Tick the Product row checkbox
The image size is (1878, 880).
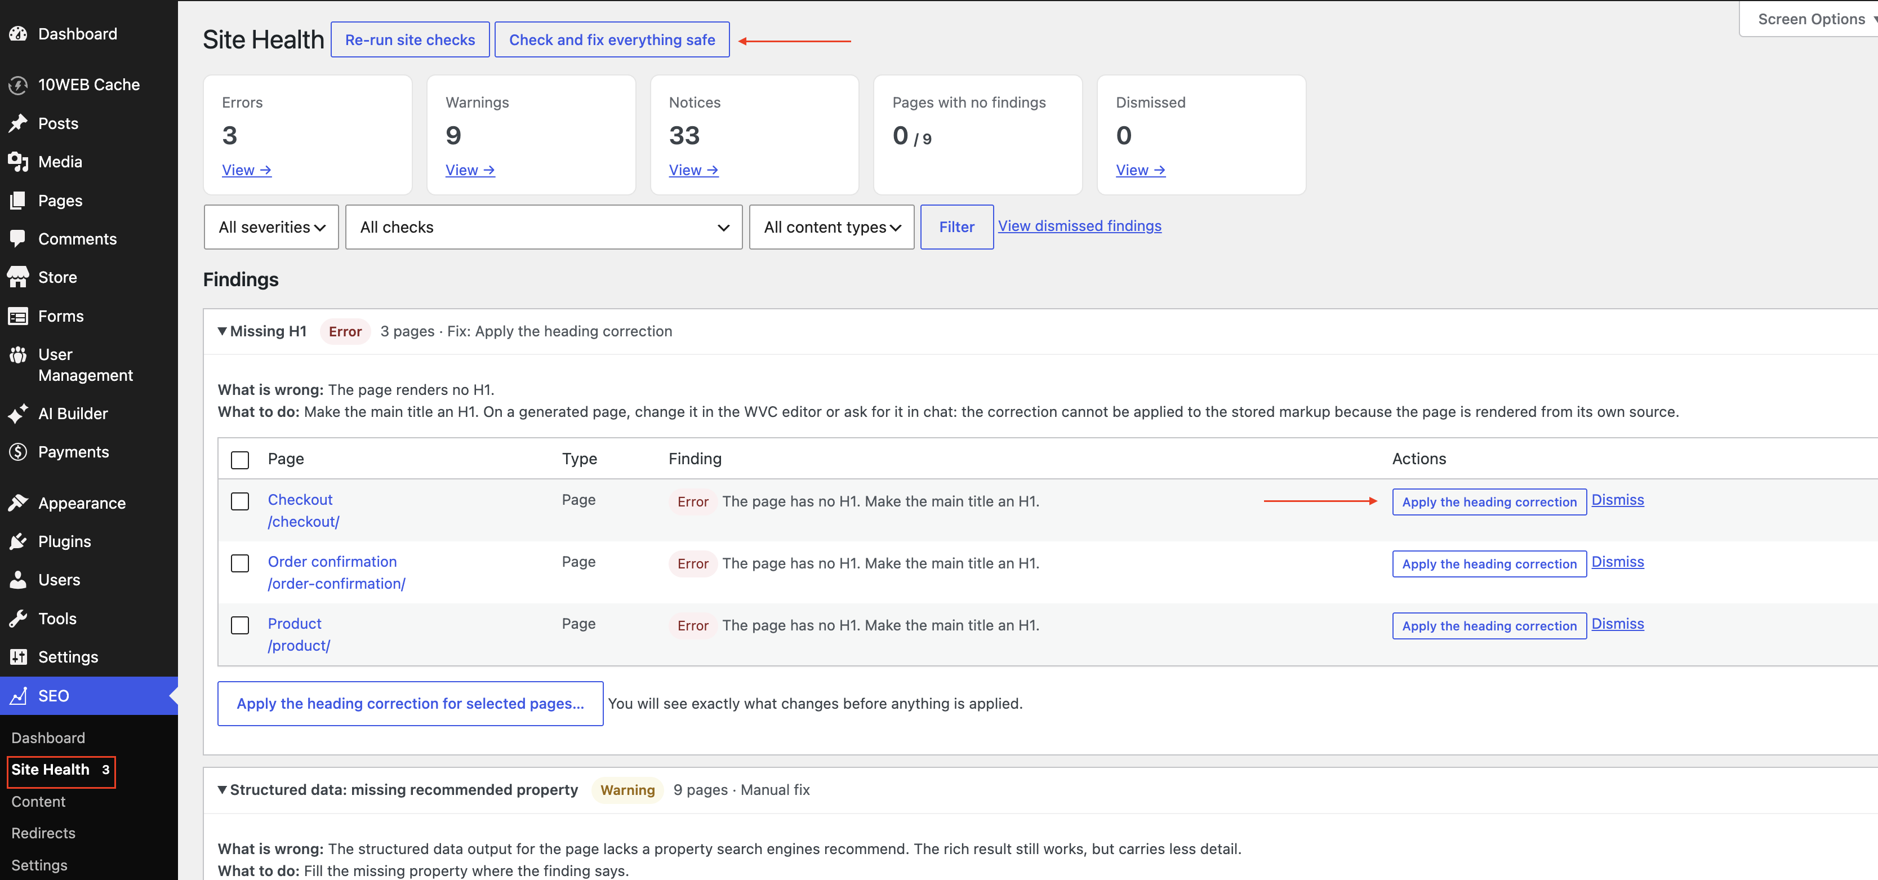(x=240, y=625)
